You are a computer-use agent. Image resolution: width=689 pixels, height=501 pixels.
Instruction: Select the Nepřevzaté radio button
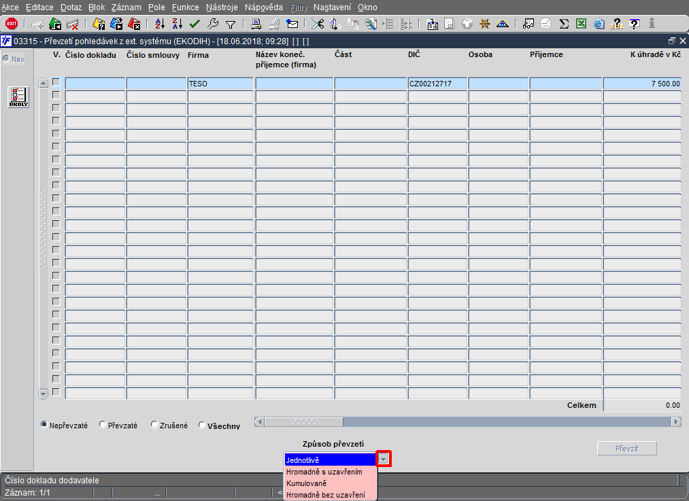pos(44,425)
